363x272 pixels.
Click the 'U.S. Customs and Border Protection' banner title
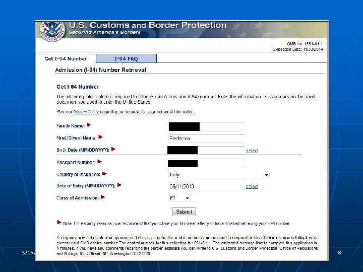pos(148,25)
